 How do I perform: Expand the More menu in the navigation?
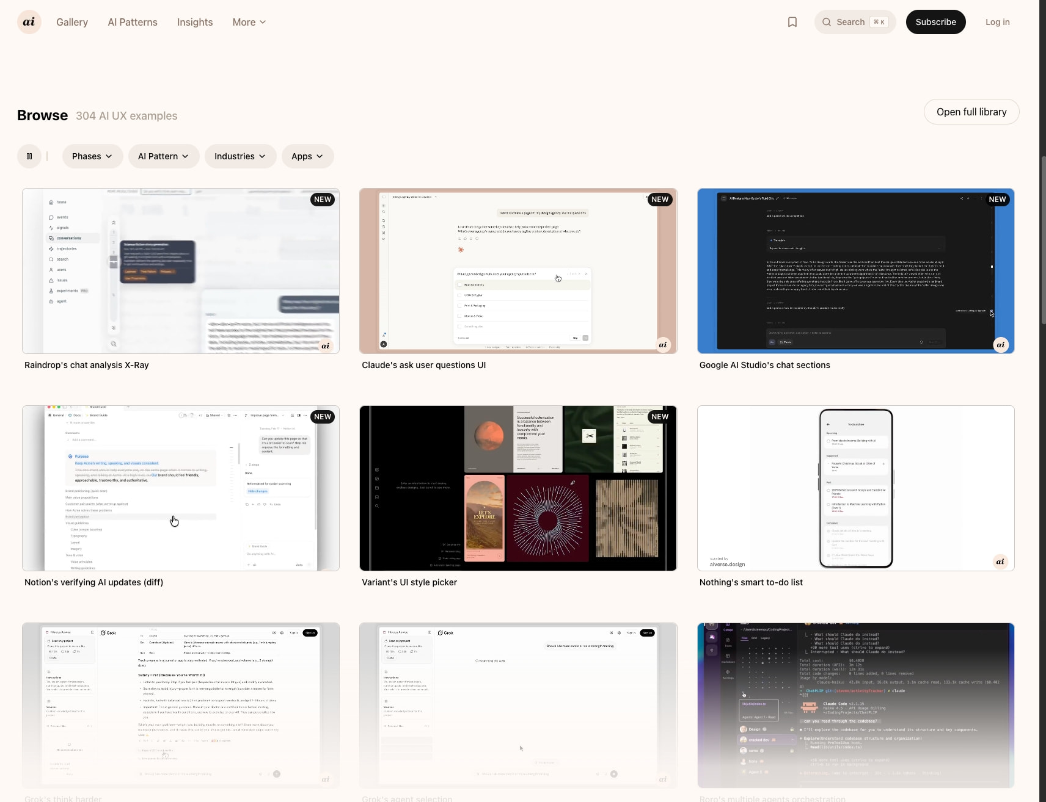pyautogui.click(x=249, y=22)
